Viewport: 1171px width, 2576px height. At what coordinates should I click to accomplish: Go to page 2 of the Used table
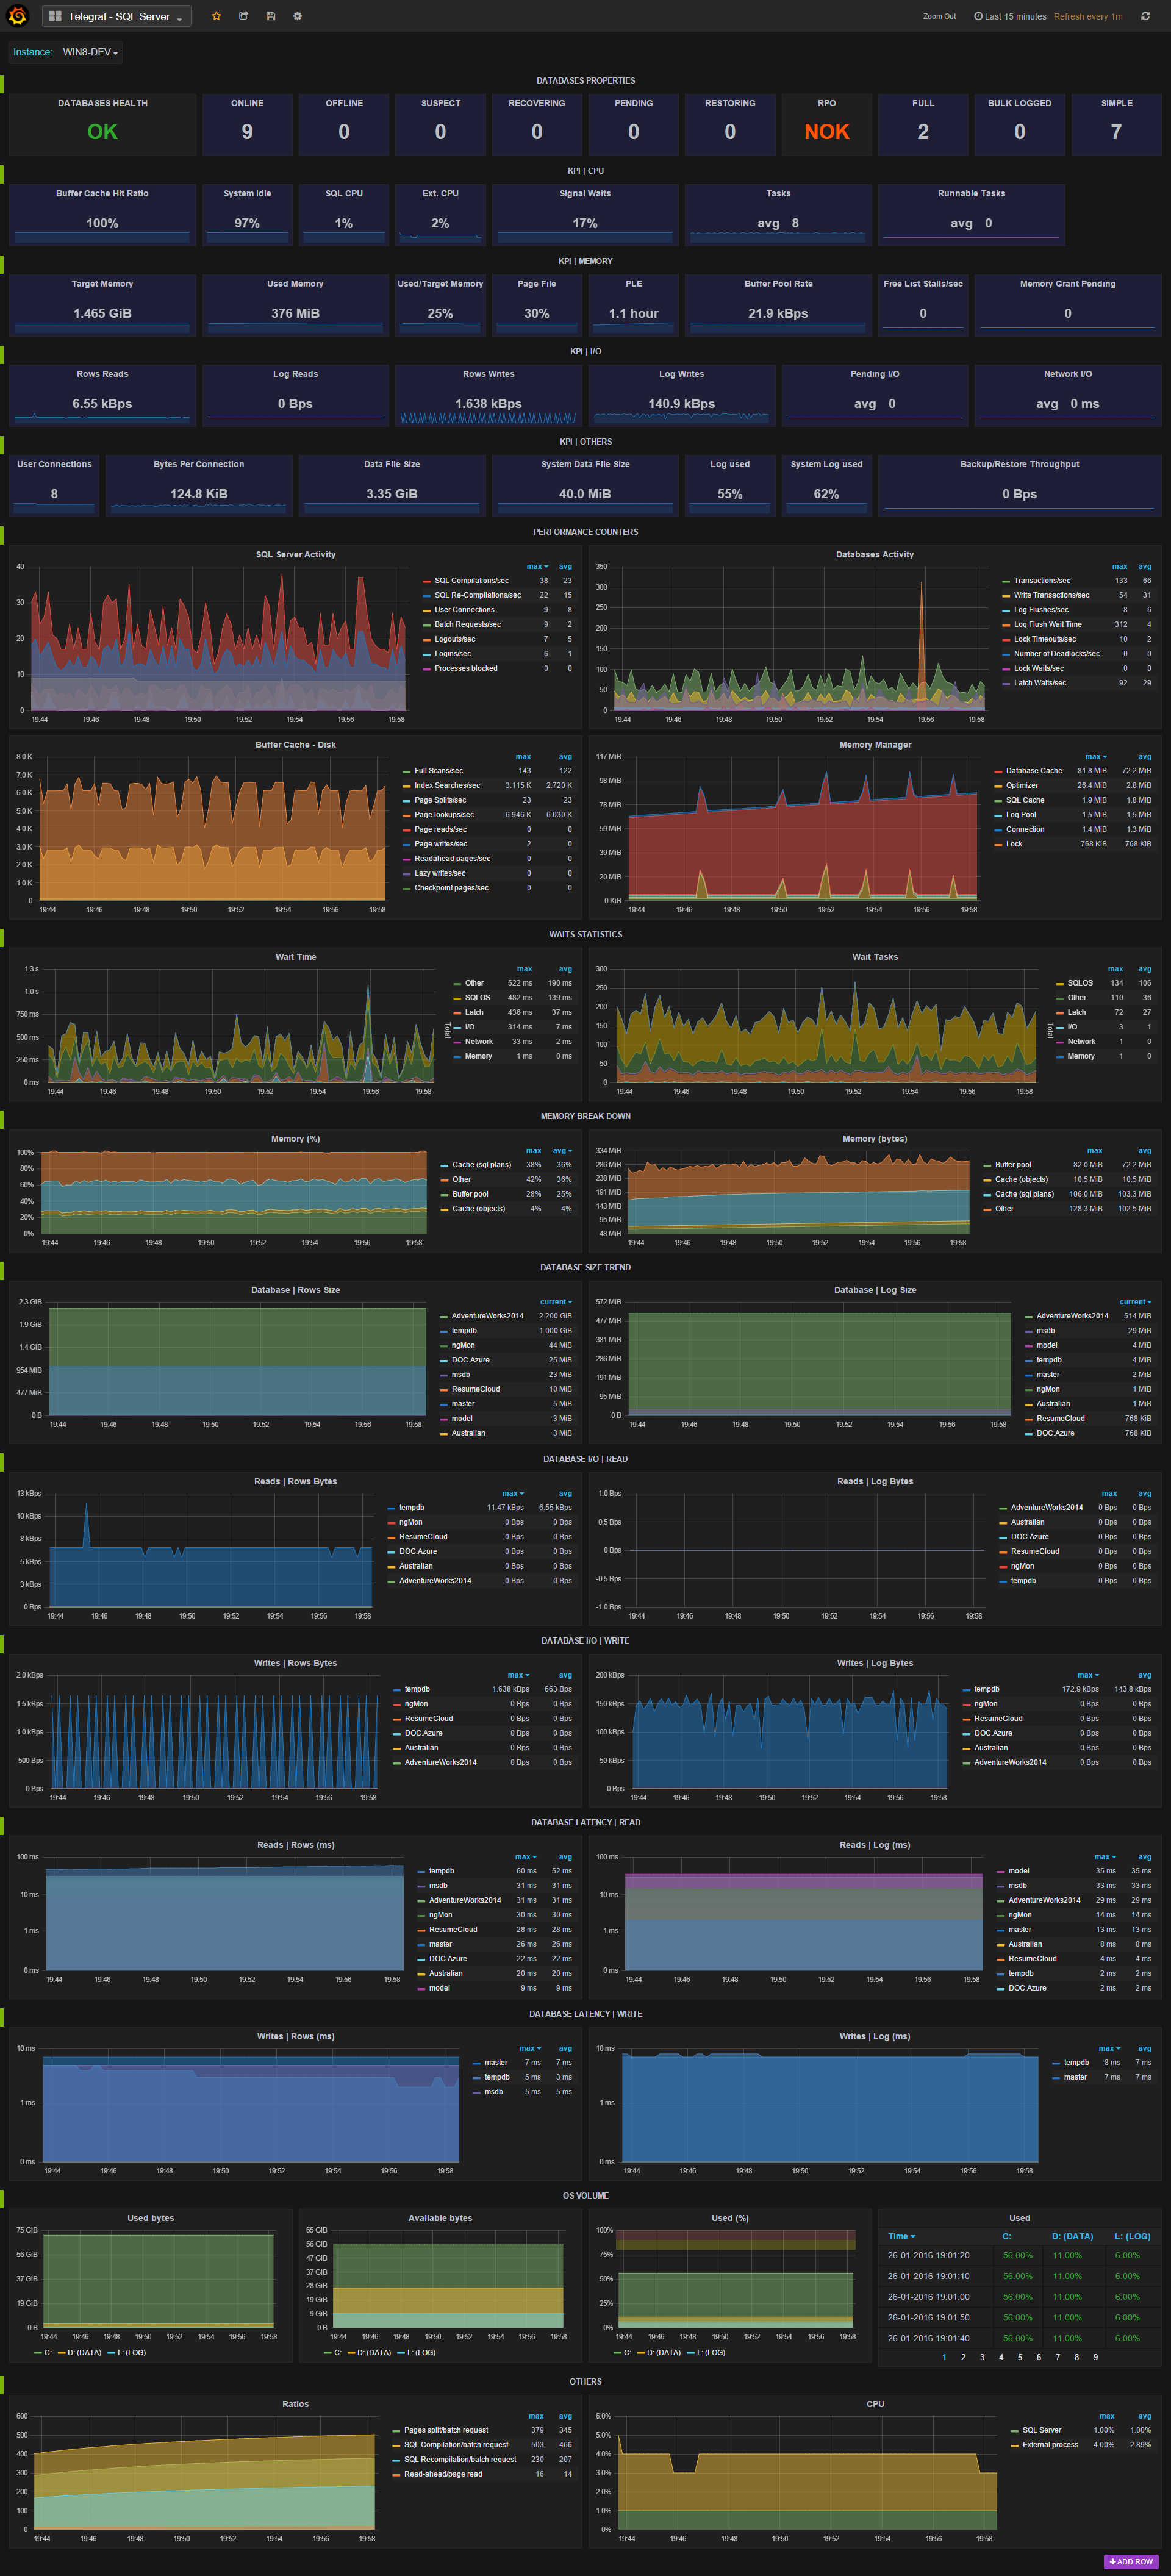[x=963, y=2357]
